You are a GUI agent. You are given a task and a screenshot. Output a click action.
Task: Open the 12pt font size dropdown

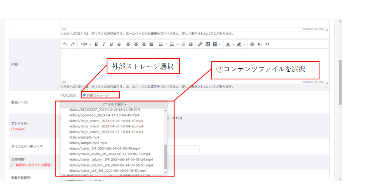click(x=85, y=44)
